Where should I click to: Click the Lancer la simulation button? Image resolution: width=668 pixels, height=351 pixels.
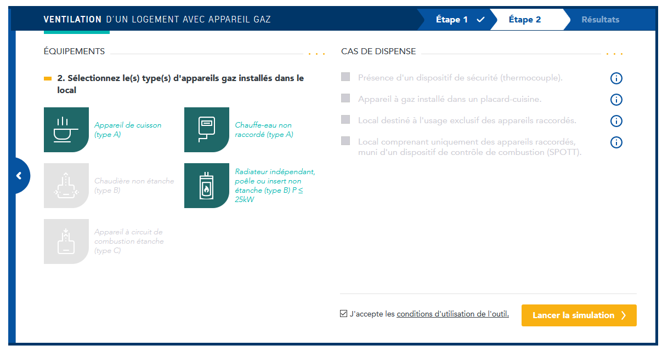click(x=579, y=315)
